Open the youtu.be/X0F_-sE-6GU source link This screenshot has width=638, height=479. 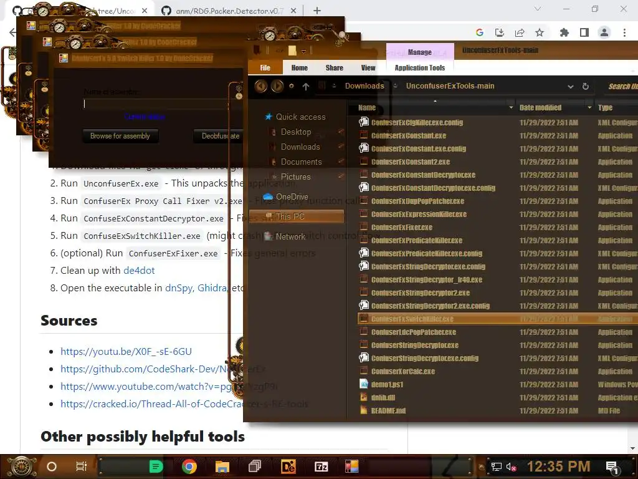[x=126, y=352]
